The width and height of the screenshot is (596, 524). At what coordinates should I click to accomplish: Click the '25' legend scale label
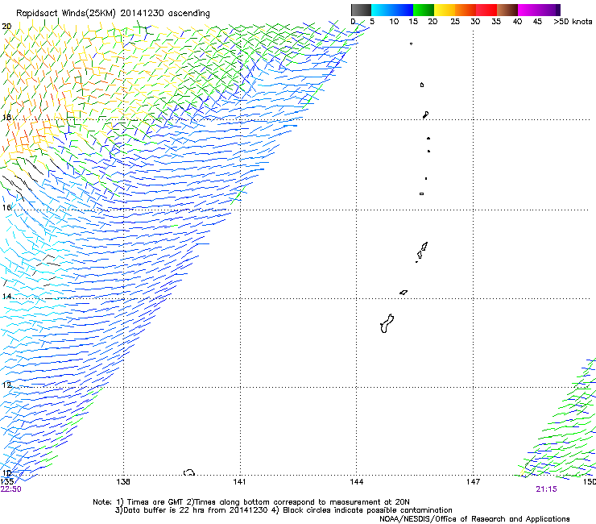(x=455, y=22)
